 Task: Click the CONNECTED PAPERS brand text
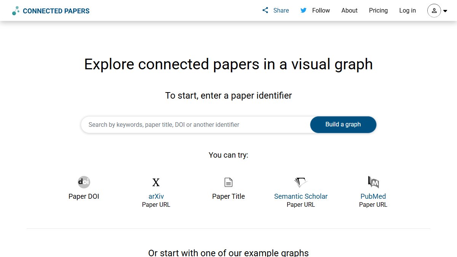click(x=56, y=11)
